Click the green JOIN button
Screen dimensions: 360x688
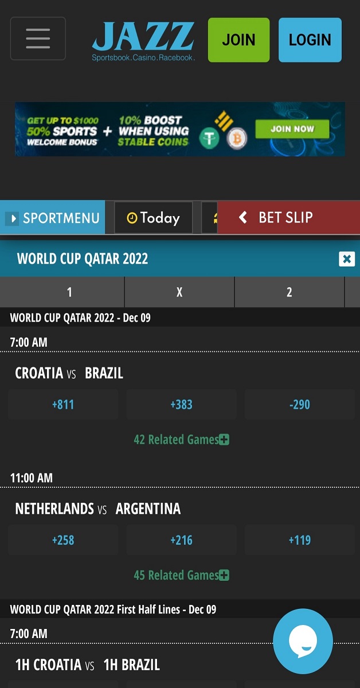[x=238, y=40]
